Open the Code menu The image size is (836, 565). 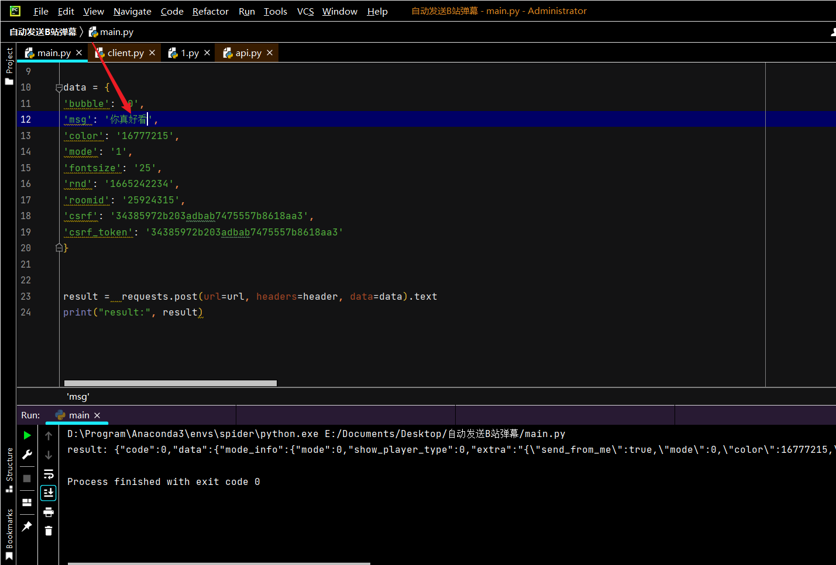point(172,11)
